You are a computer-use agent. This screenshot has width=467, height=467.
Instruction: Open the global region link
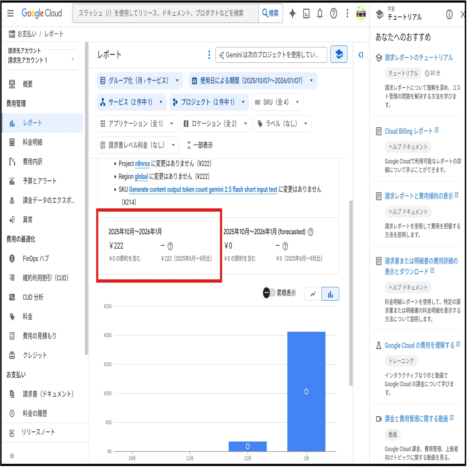(141, 176)
